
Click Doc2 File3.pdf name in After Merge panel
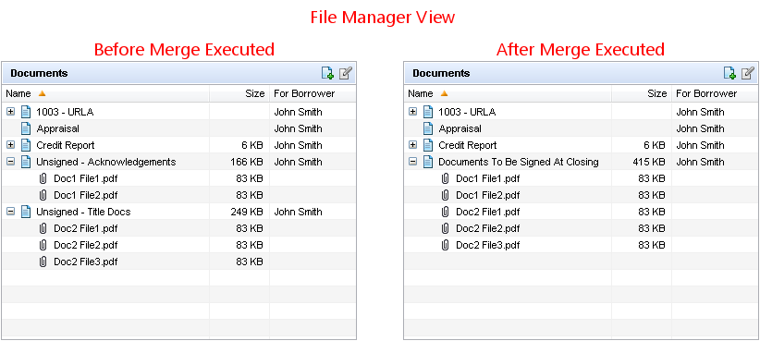point(488,245)
